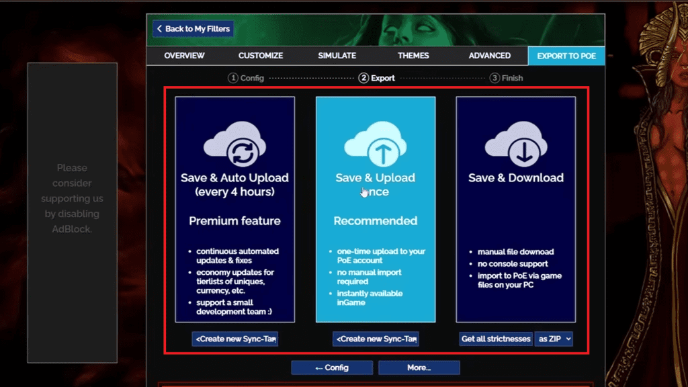Switch to the CUSTOMIZE tab
This screenshot has width=688, height=387.
pos(261,56)
